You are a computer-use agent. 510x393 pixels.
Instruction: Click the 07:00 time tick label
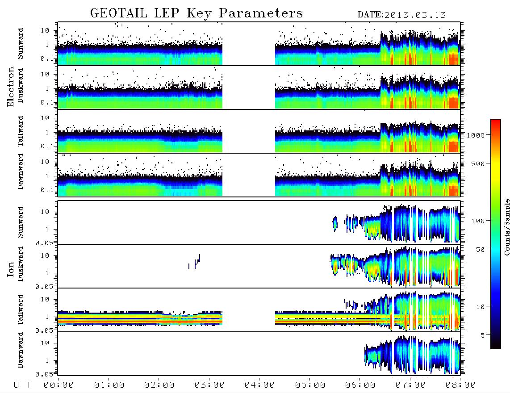[411, 385]
